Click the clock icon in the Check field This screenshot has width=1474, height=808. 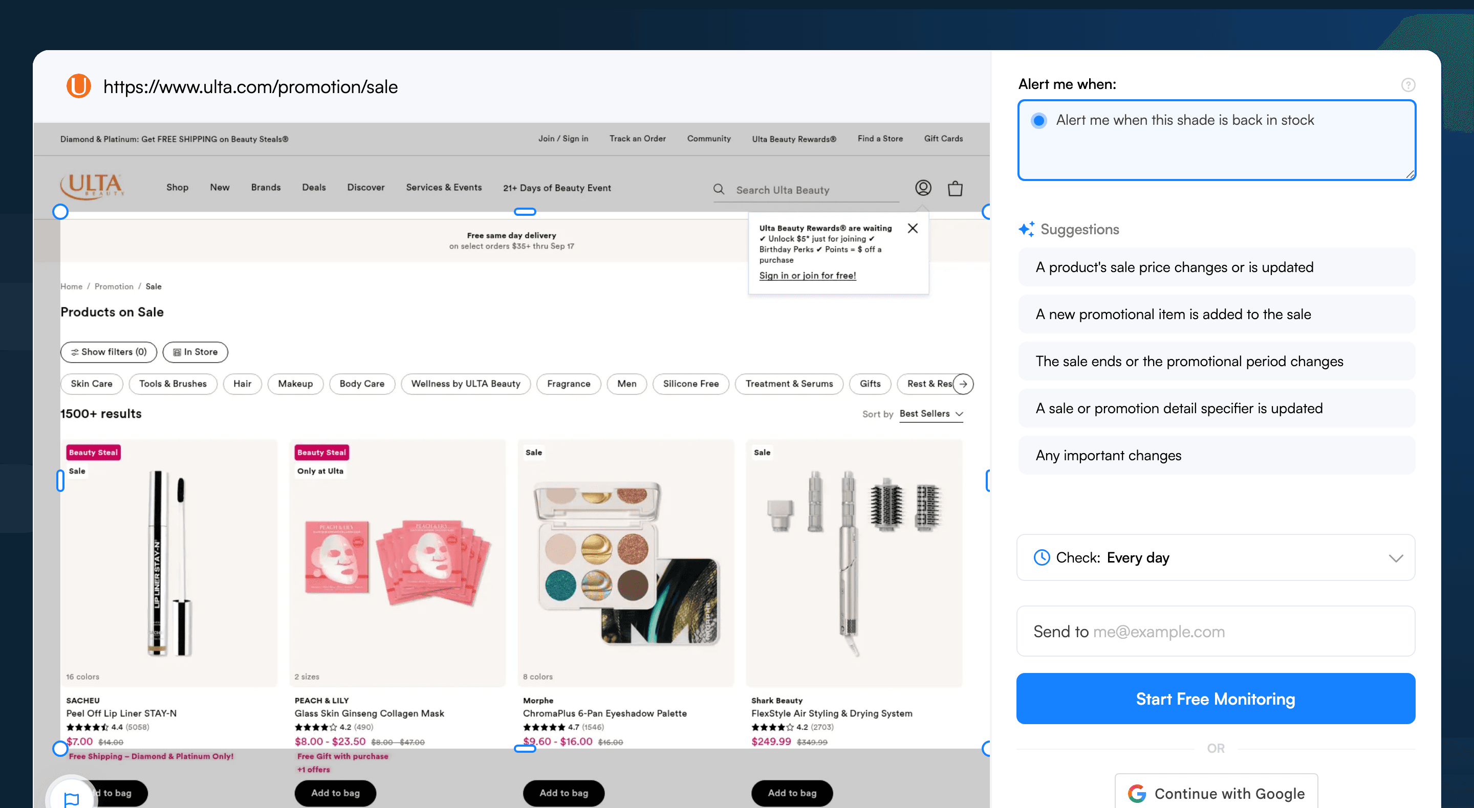coord(1042,557)
